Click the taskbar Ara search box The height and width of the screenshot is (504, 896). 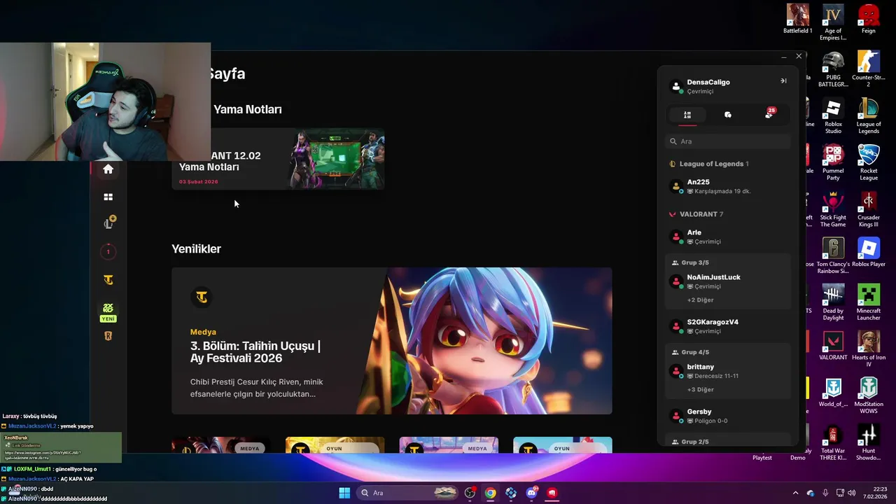point(408,493)
